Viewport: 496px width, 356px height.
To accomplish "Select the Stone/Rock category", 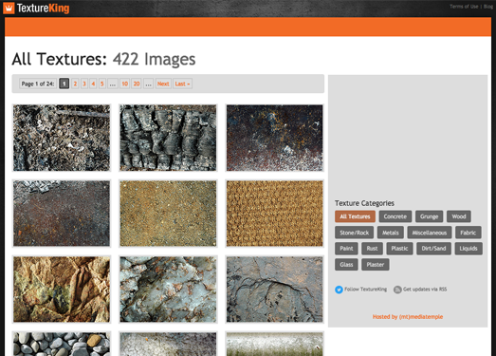I will (355, 233).
